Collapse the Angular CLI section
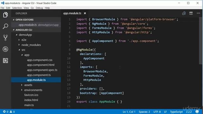 click(14, 30)
